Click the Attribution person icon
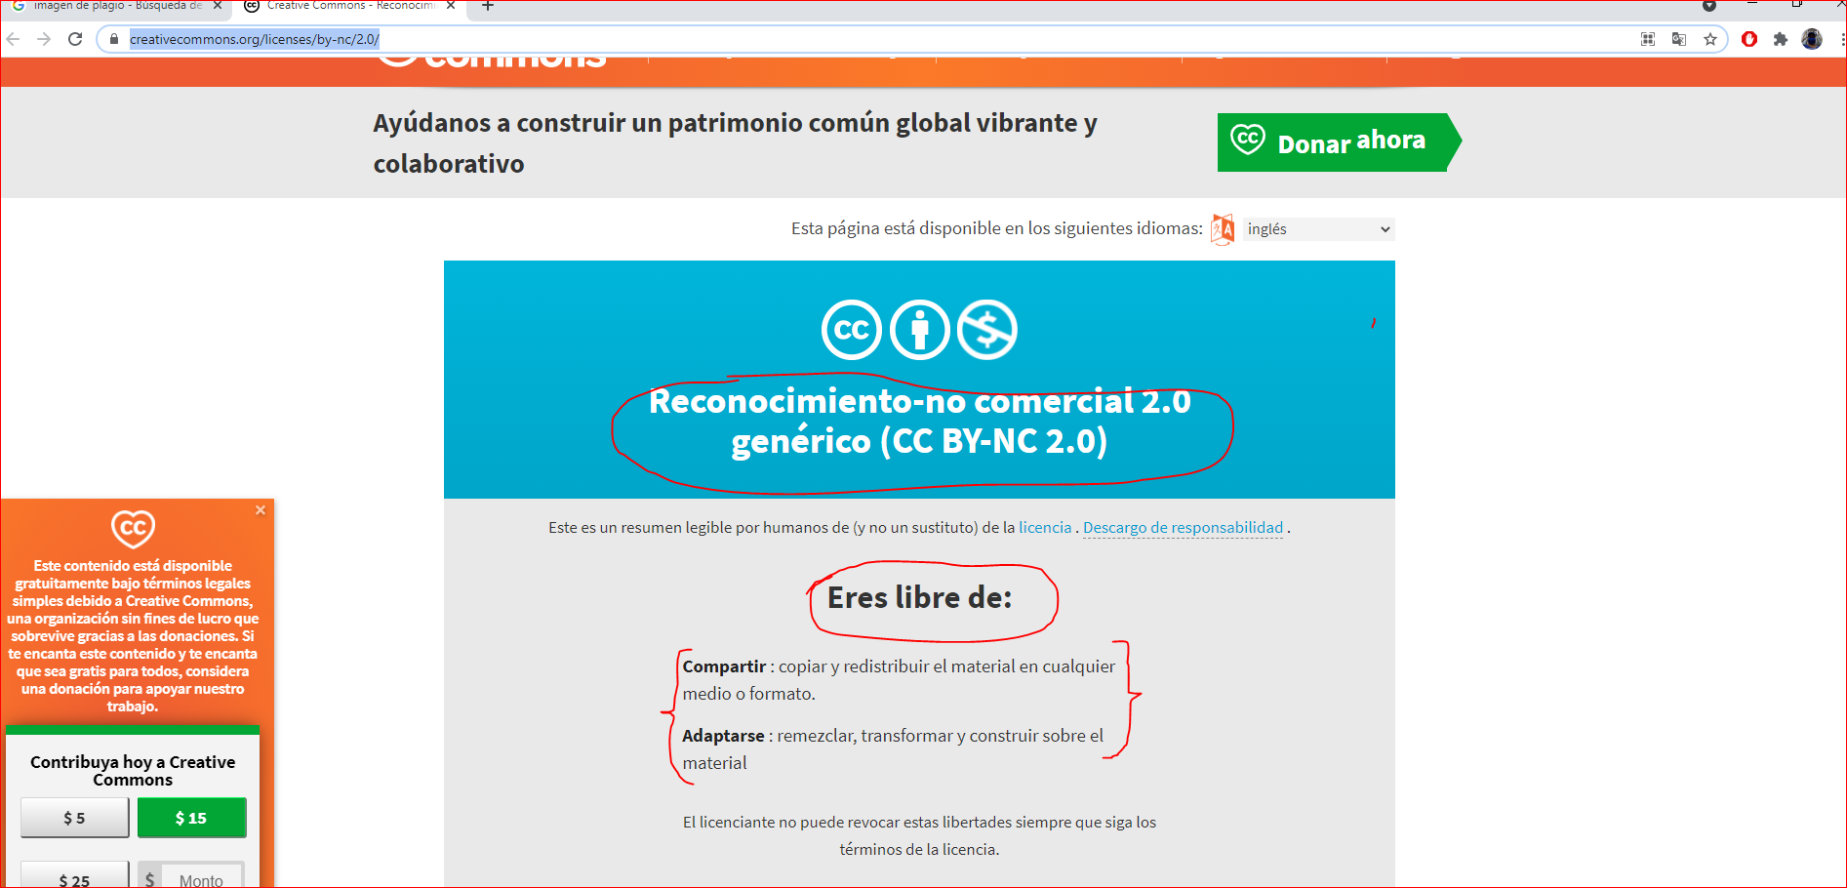The height and width of the screenshot is (888, 1847). [x=919, y=330]
